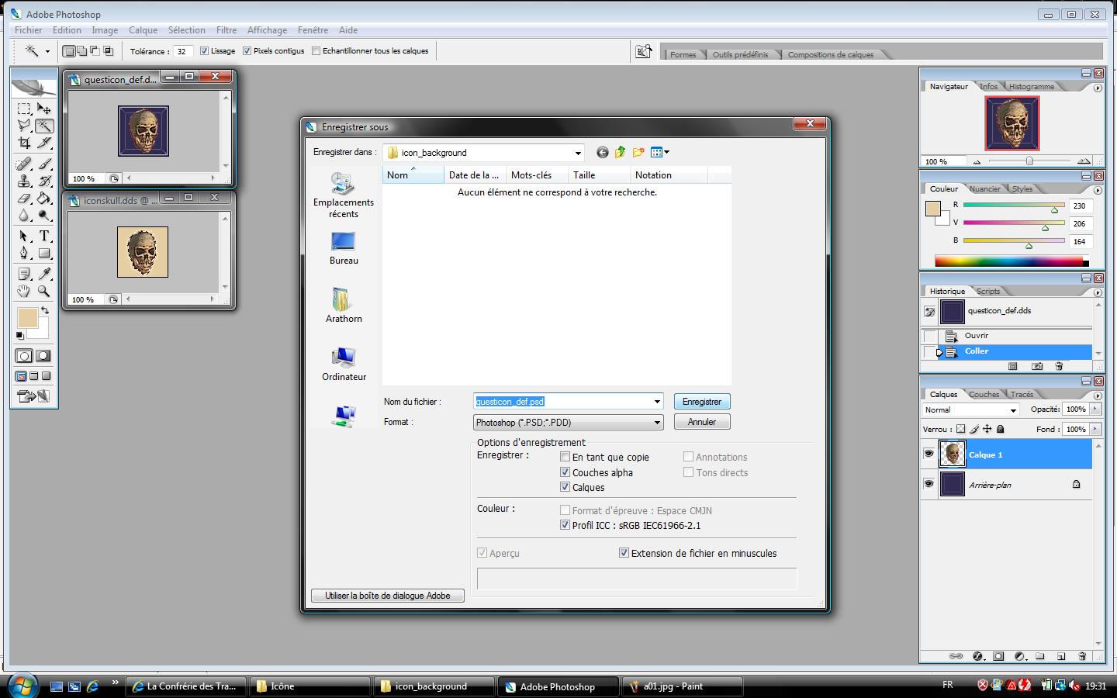Open Arathorn user folder
Viewport: 1117px width, 698px height.
(344, 306)
